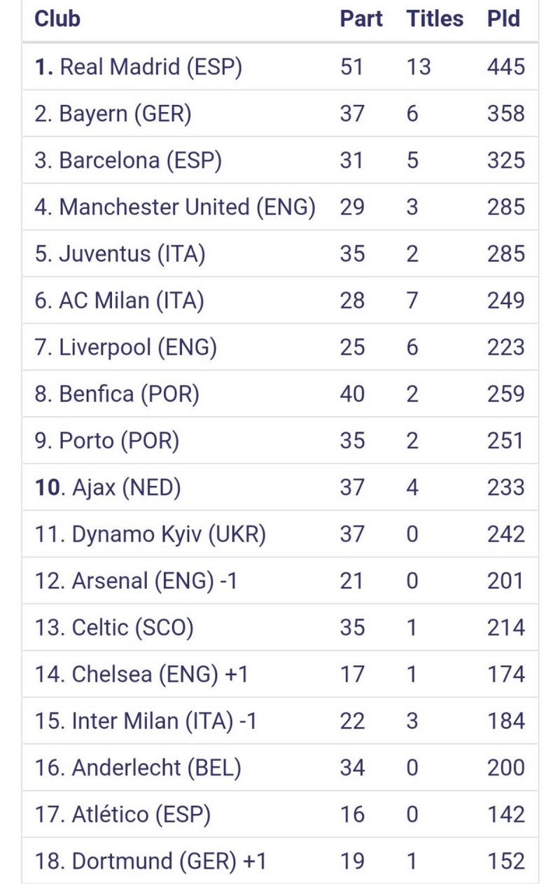
Task: Click the Anderlecht (BEL) club name
Action: pos(156,768)
